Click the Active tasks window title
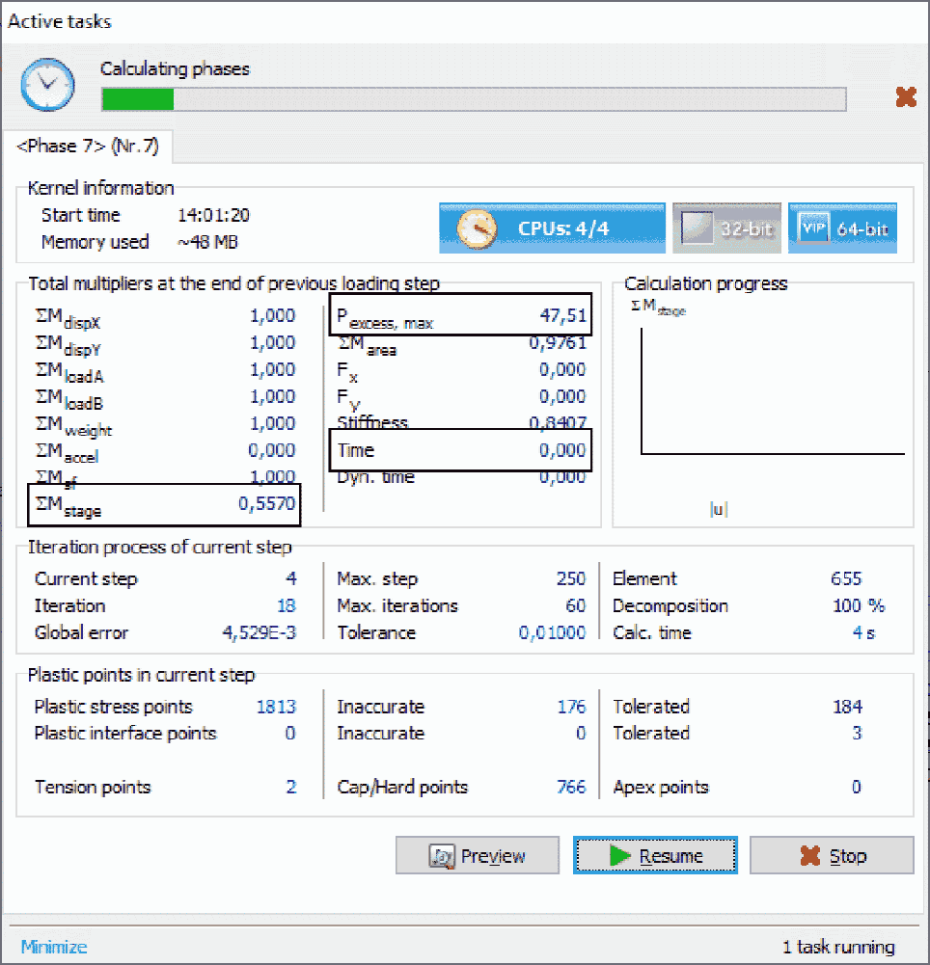Screen dimensions: 930x965 [60, 21]
